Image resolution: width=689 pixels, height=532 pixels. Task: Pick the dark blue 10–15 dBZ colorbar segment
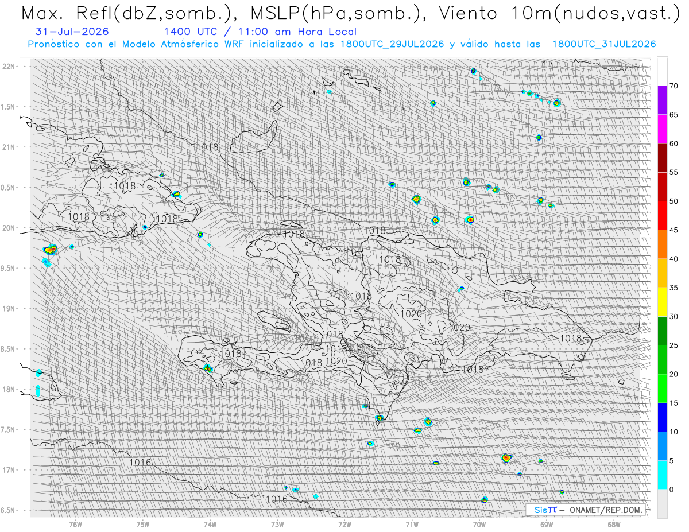point(662,417)
